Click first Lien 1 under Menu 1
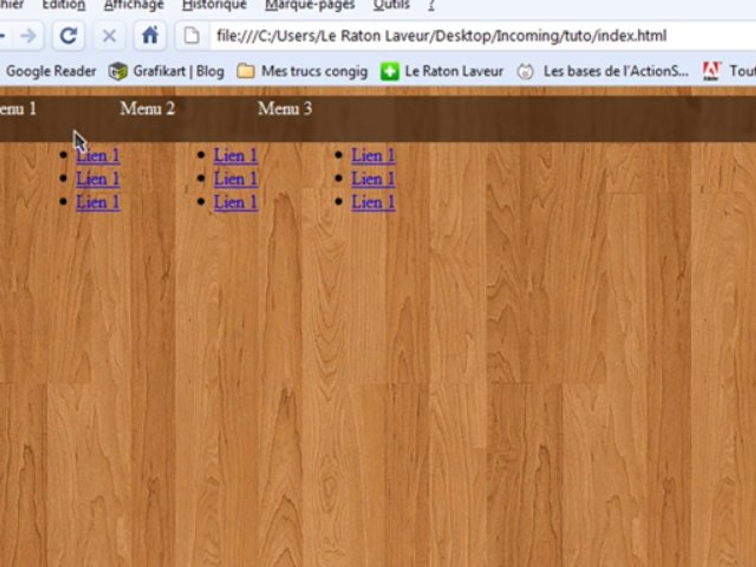This screenshot has height=567, width=756. tap(98, 155)
